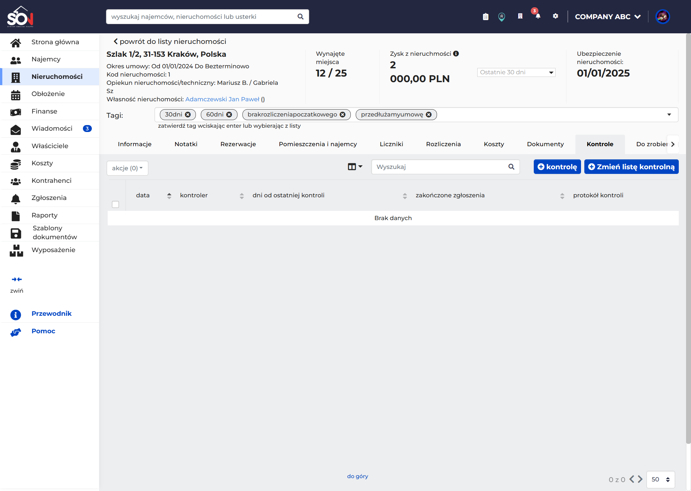The height and width of the screenshot is (491, 691).
Task: Remove the brakrozliczeniapoczatkowego tag
Action: tap(343, 115)
